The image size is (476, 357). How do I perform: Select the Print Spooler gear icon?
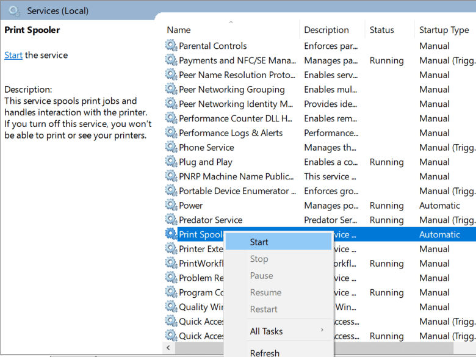171,235
